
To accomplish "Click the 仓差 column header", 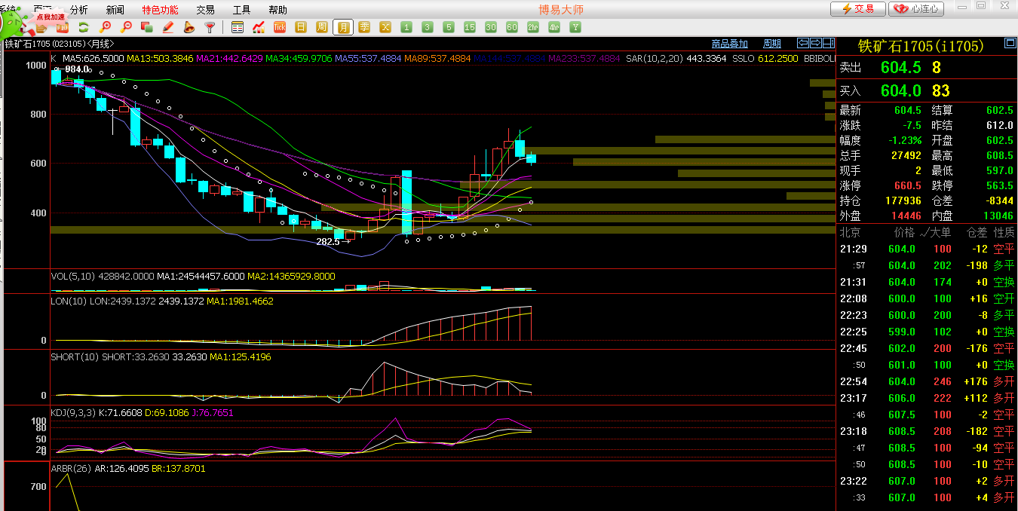I will [977, 232].
